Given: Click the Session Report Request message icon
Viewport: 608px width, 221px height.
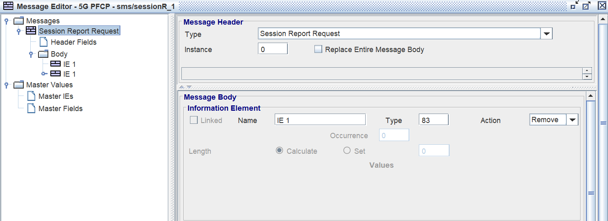Looking at the screenshot, I should [31, 31].
